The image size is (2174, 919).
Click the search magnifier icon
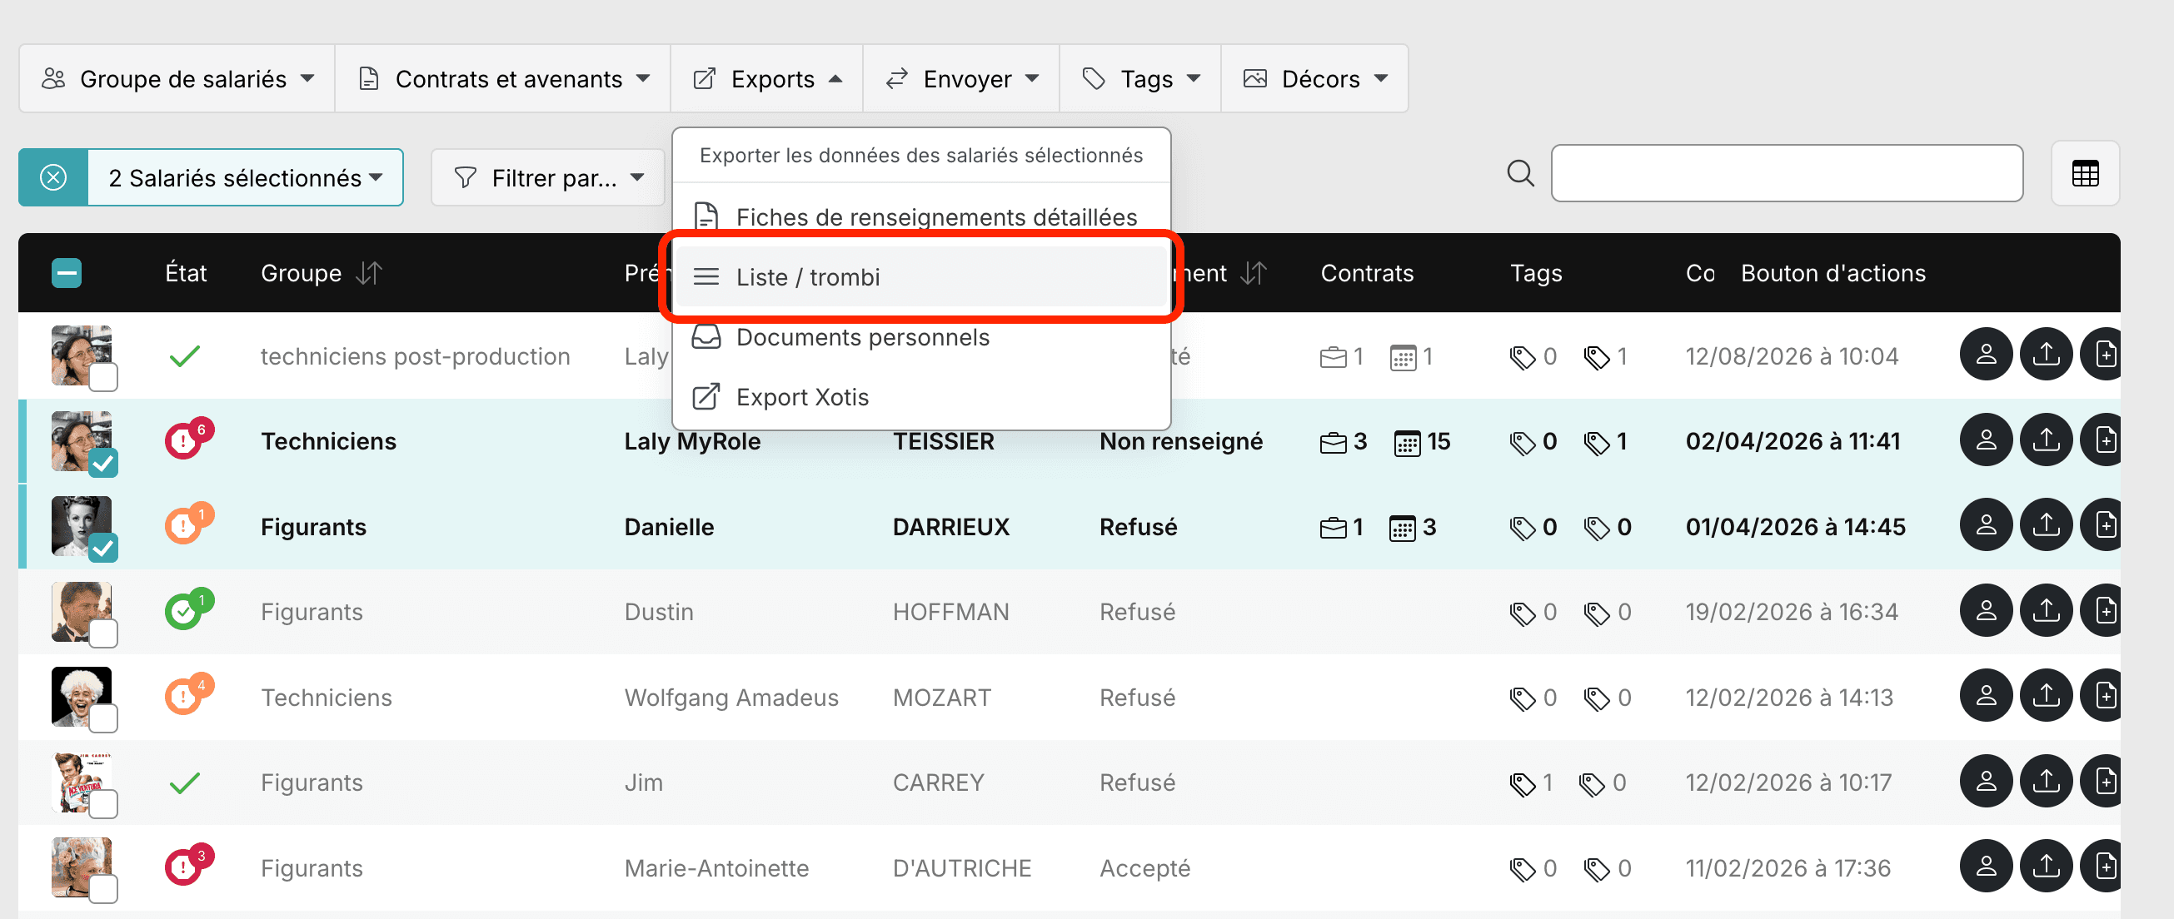click(1520, 174)
